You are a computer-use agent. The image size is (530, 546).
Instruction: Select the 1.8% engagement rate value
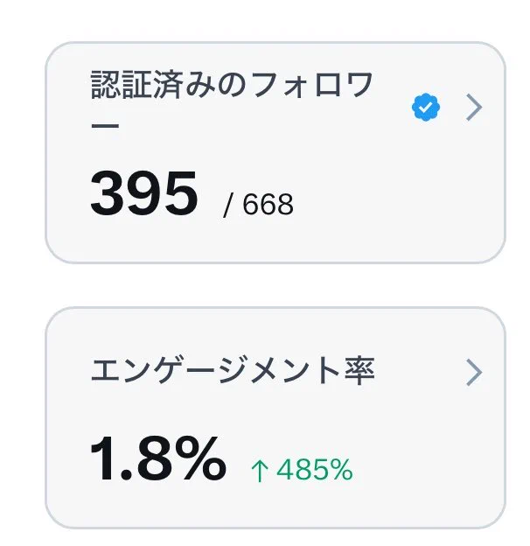158,458
